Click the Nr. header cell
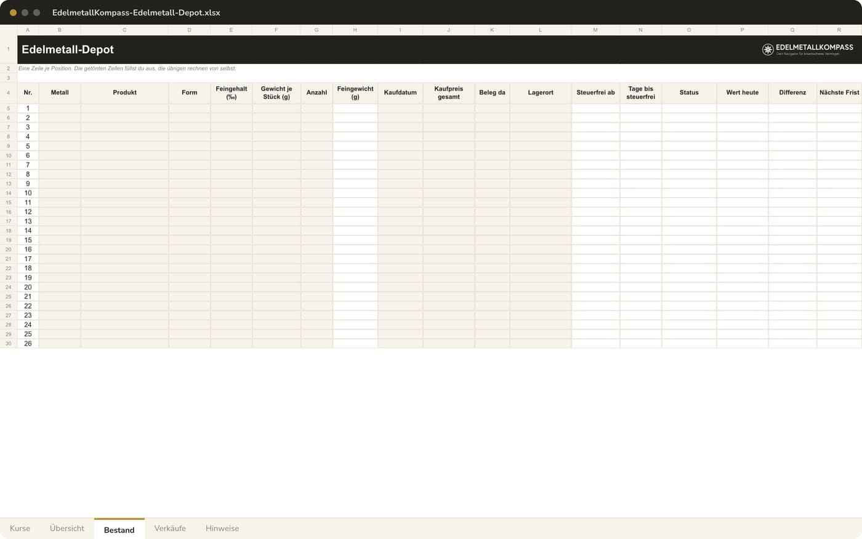The image size is (862, 539). pos(28,92)
